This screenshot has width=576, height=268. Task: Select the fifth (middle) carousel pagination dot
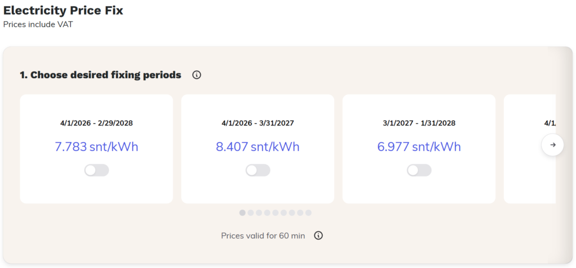[x=276, y=213]
